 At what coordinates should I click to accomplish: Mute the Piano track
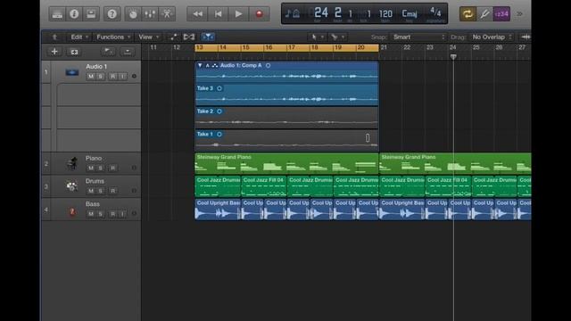(x=91, y=169)
